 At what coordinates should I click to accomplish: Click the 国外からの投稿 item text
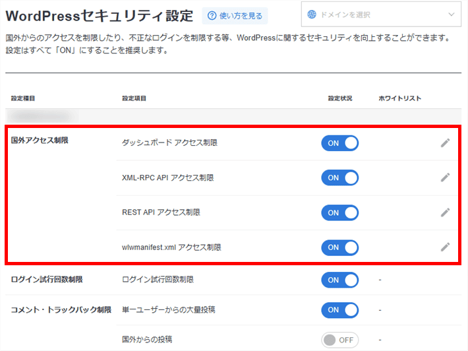pyautogui.click(x=147, y=339)
